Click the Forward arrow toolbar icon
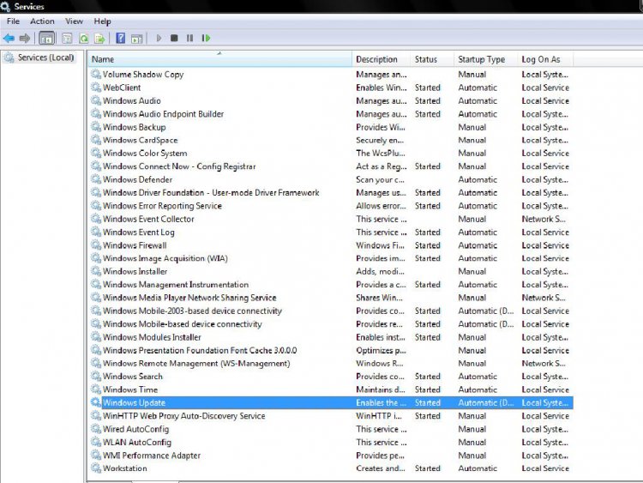Screen dimensions: 643x483 click(x=25, y=38)
